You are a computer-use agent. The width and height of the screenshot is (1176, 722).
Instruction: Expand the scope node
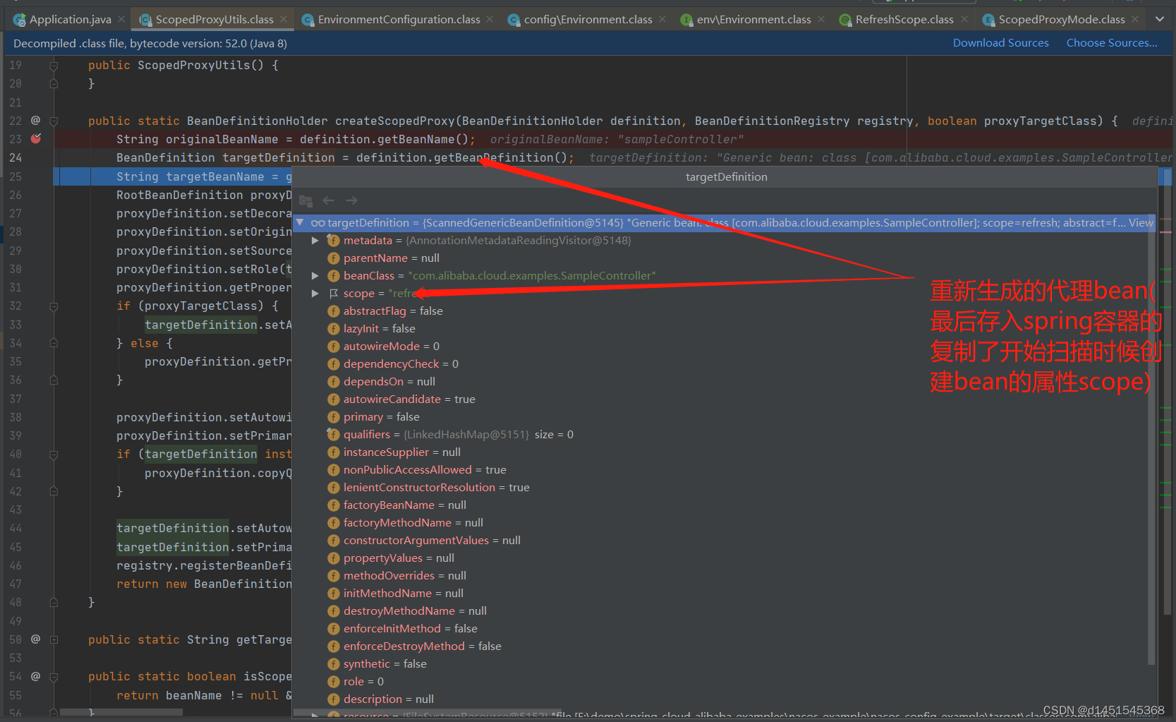[x=315, y=294]
